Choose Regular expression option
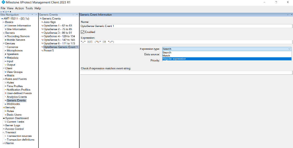Image resolution: width=293 pixels, height=148 pixels. (227, 59)
